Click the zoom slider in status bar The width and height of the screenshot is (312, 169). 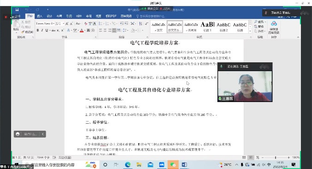(276, 157)
